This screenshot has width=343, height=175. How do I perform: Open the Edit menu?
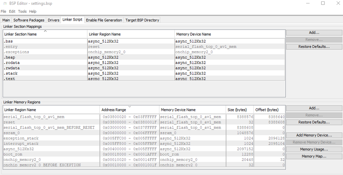point(12,11)
